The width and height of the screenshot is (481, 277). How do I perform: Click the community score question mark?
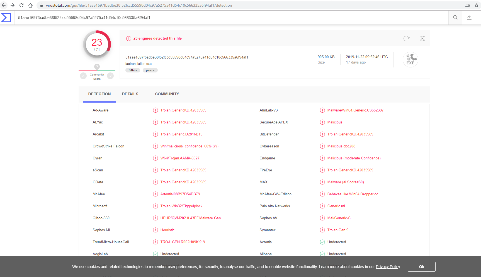click(x=97, y=67)
